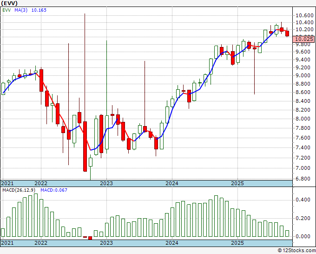
Task: Click the 2023 label on MACD time axis
Action: point(106,243)
